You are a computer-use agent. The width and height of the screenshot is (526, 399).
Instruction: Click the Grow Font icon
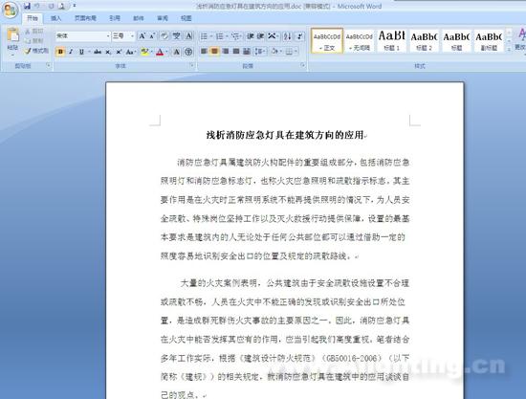coord(142,36)
